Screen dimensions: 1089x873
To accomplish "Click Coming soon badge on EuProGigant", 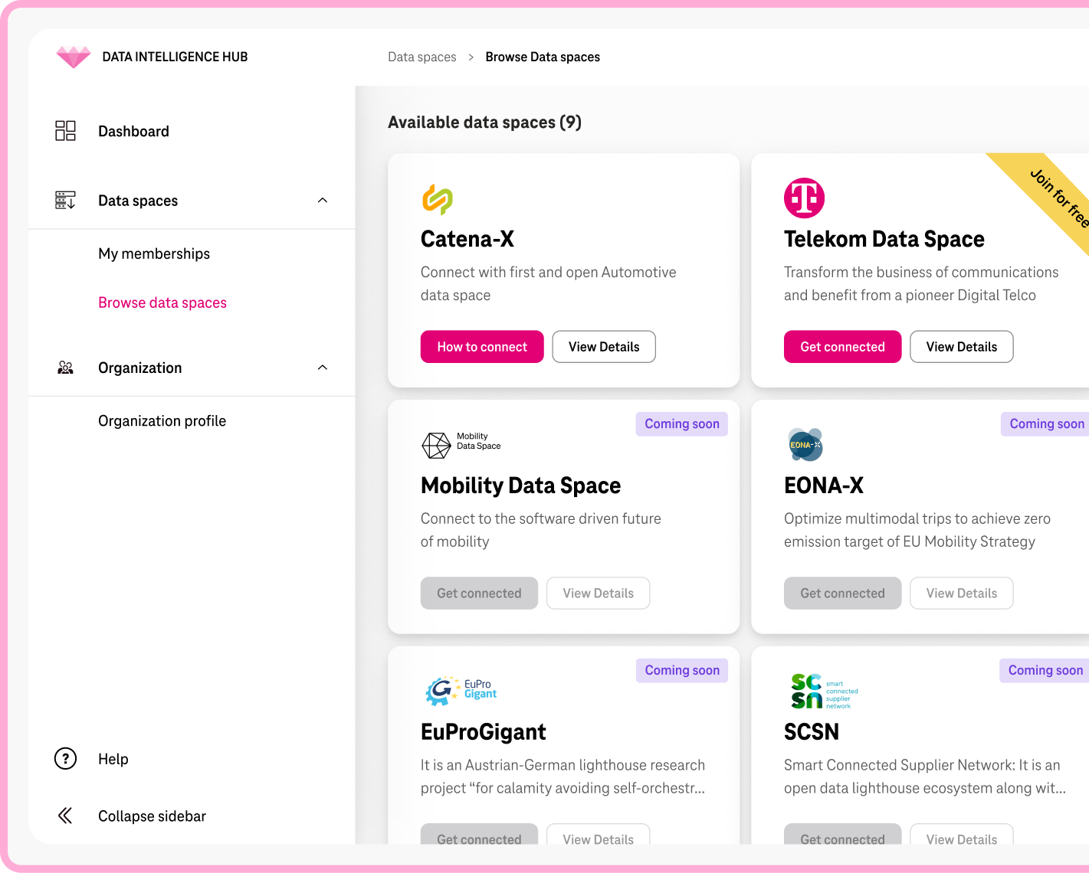I will point(682,671).
